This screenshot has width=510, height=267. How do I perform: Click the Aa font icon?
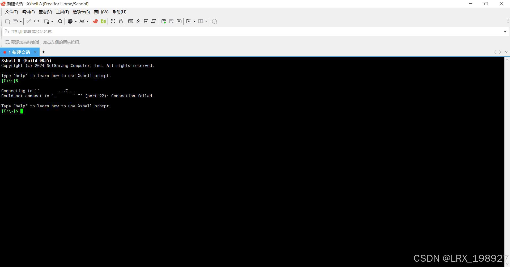pyautogui.click(x=82, y=21)
